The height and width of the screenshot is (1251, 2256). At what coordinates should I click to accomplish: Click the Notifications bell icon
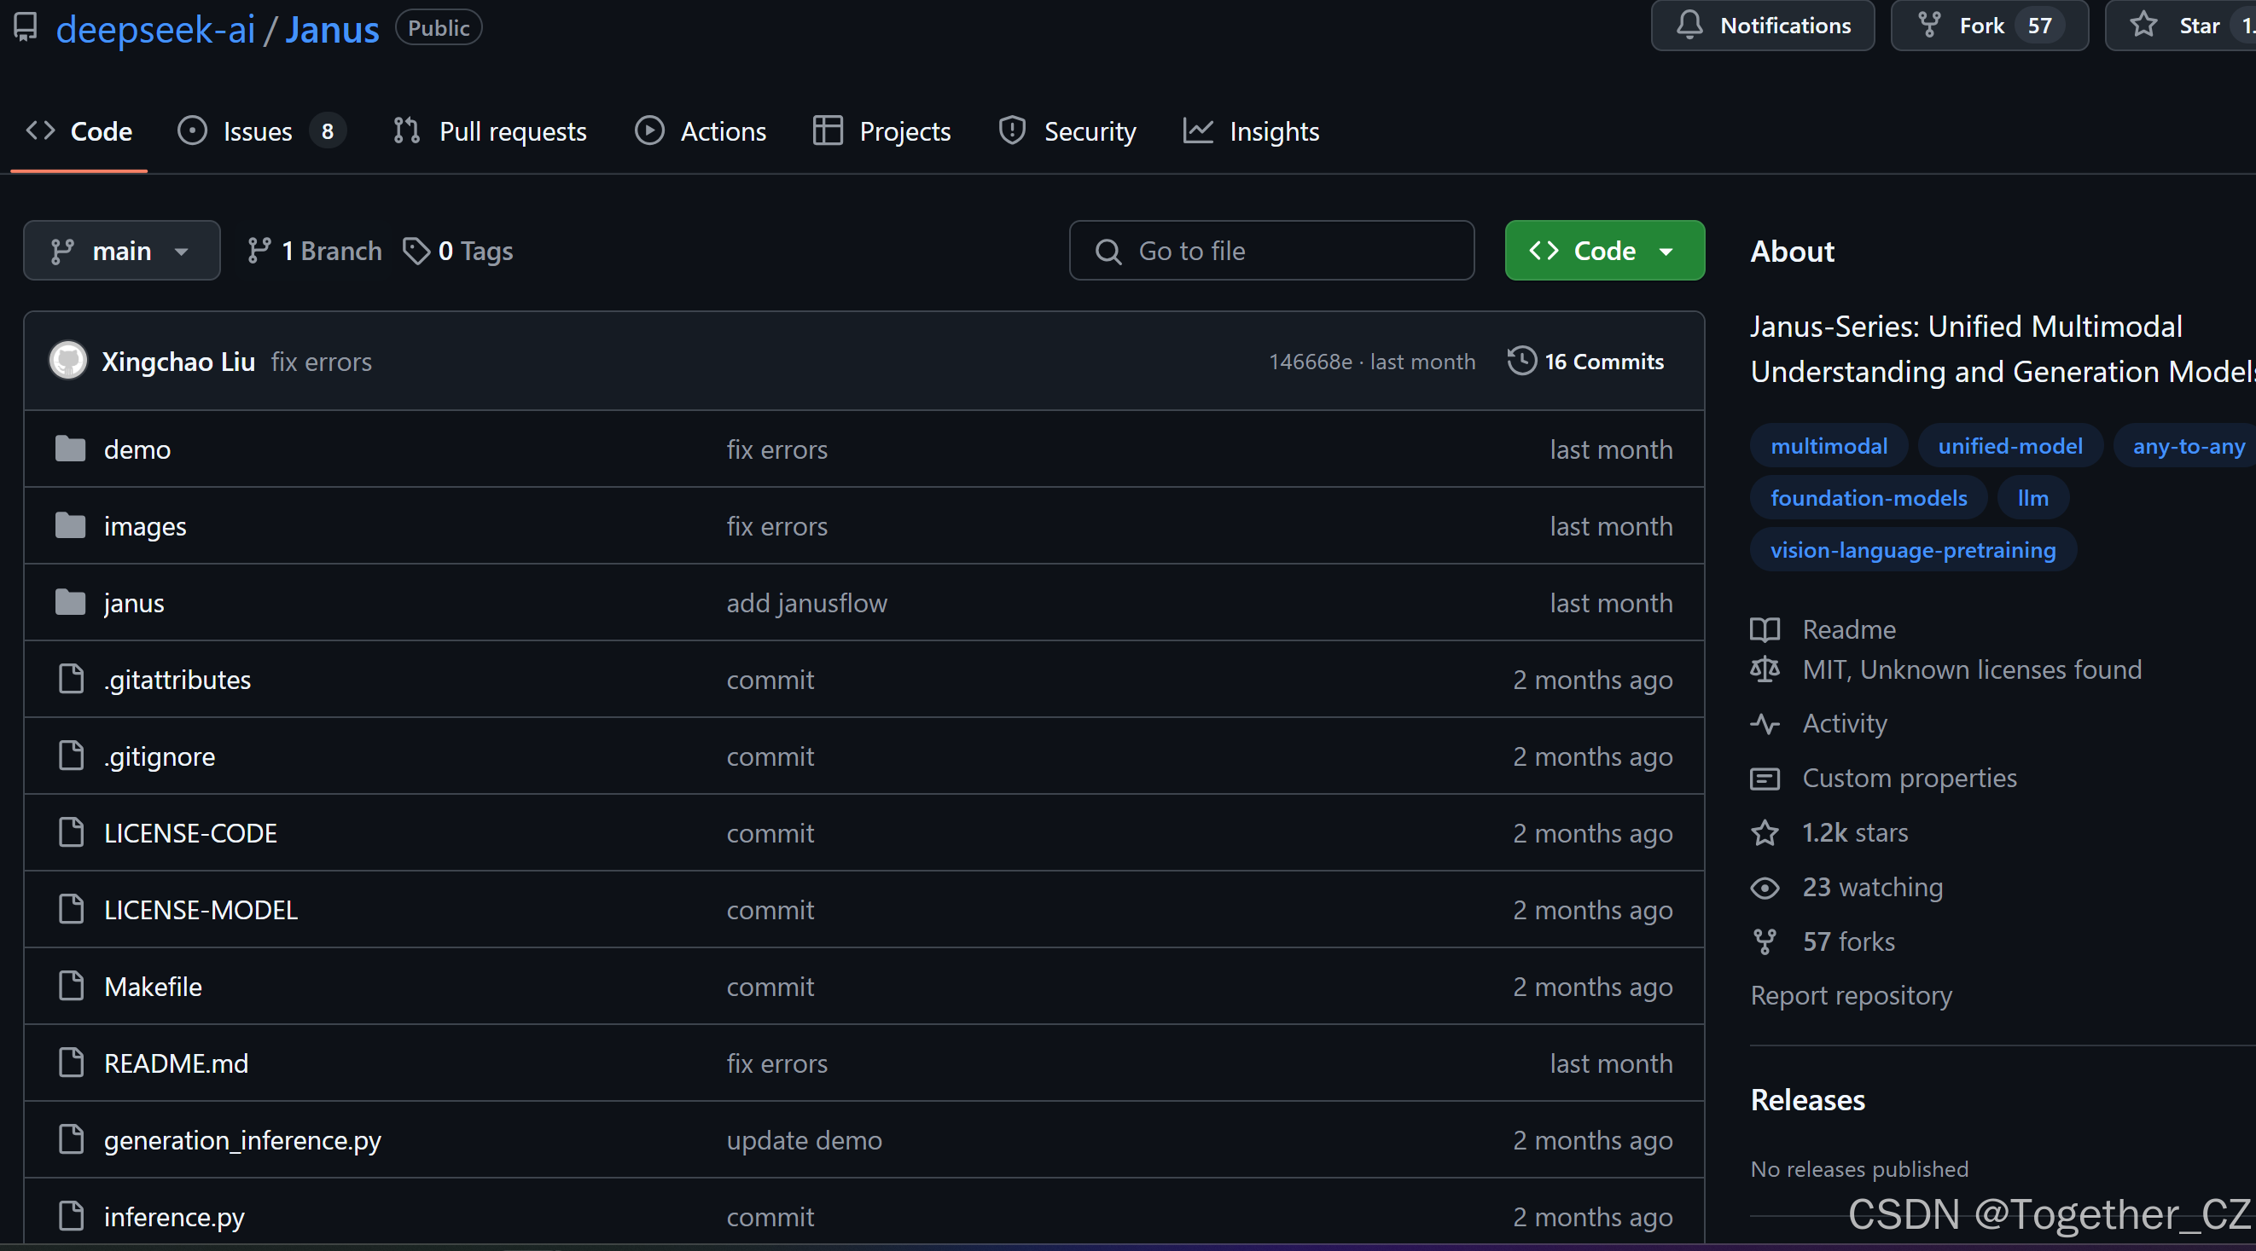click(1689, 26)
